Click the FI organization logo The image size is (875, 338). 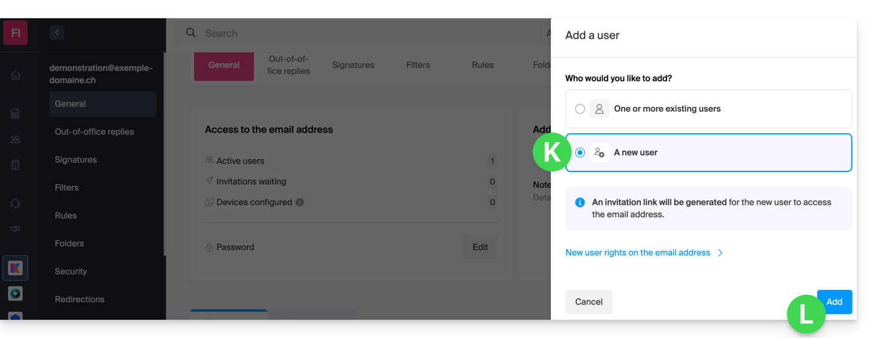(x=15, y=33)
